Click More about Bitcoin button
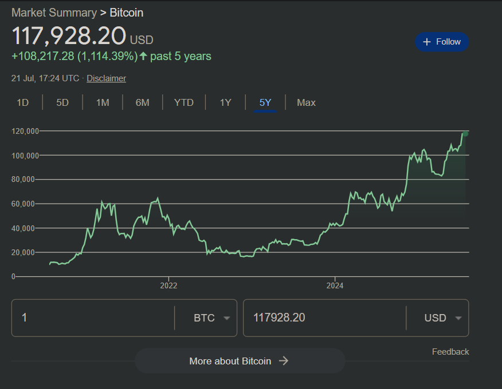This screenshot has height=389, width=502. [240, 361]
